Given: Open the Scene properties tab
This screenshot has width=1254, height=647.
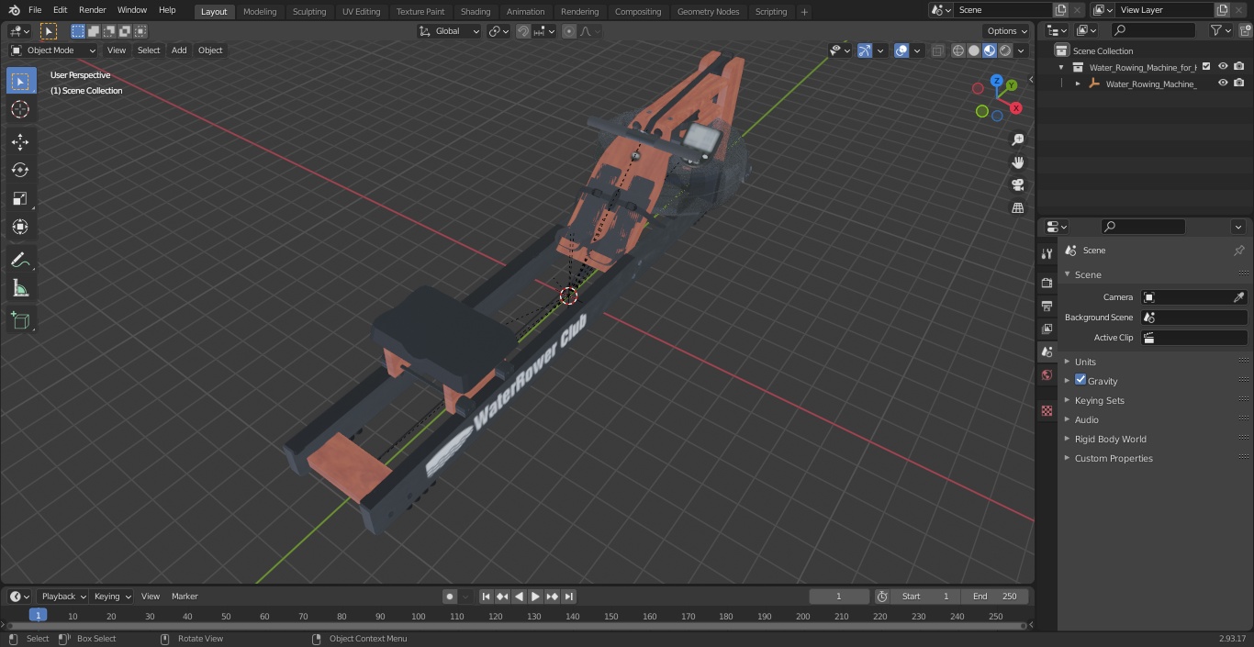Looking at the screenshot, I should [1047, 351].
